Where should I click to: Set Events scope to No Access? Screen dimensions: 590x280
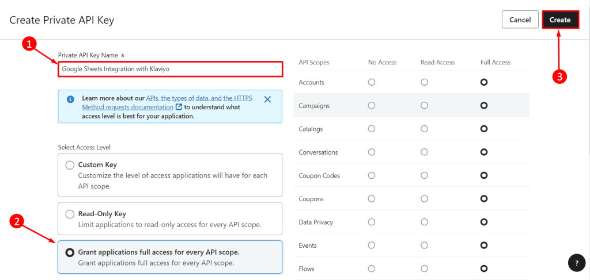click(x=372, y=245)
